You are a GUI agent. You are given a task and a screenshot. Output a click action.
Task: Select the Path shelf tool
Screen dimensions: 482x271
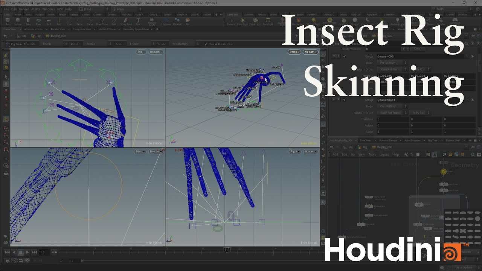click(x=114, y=21)
